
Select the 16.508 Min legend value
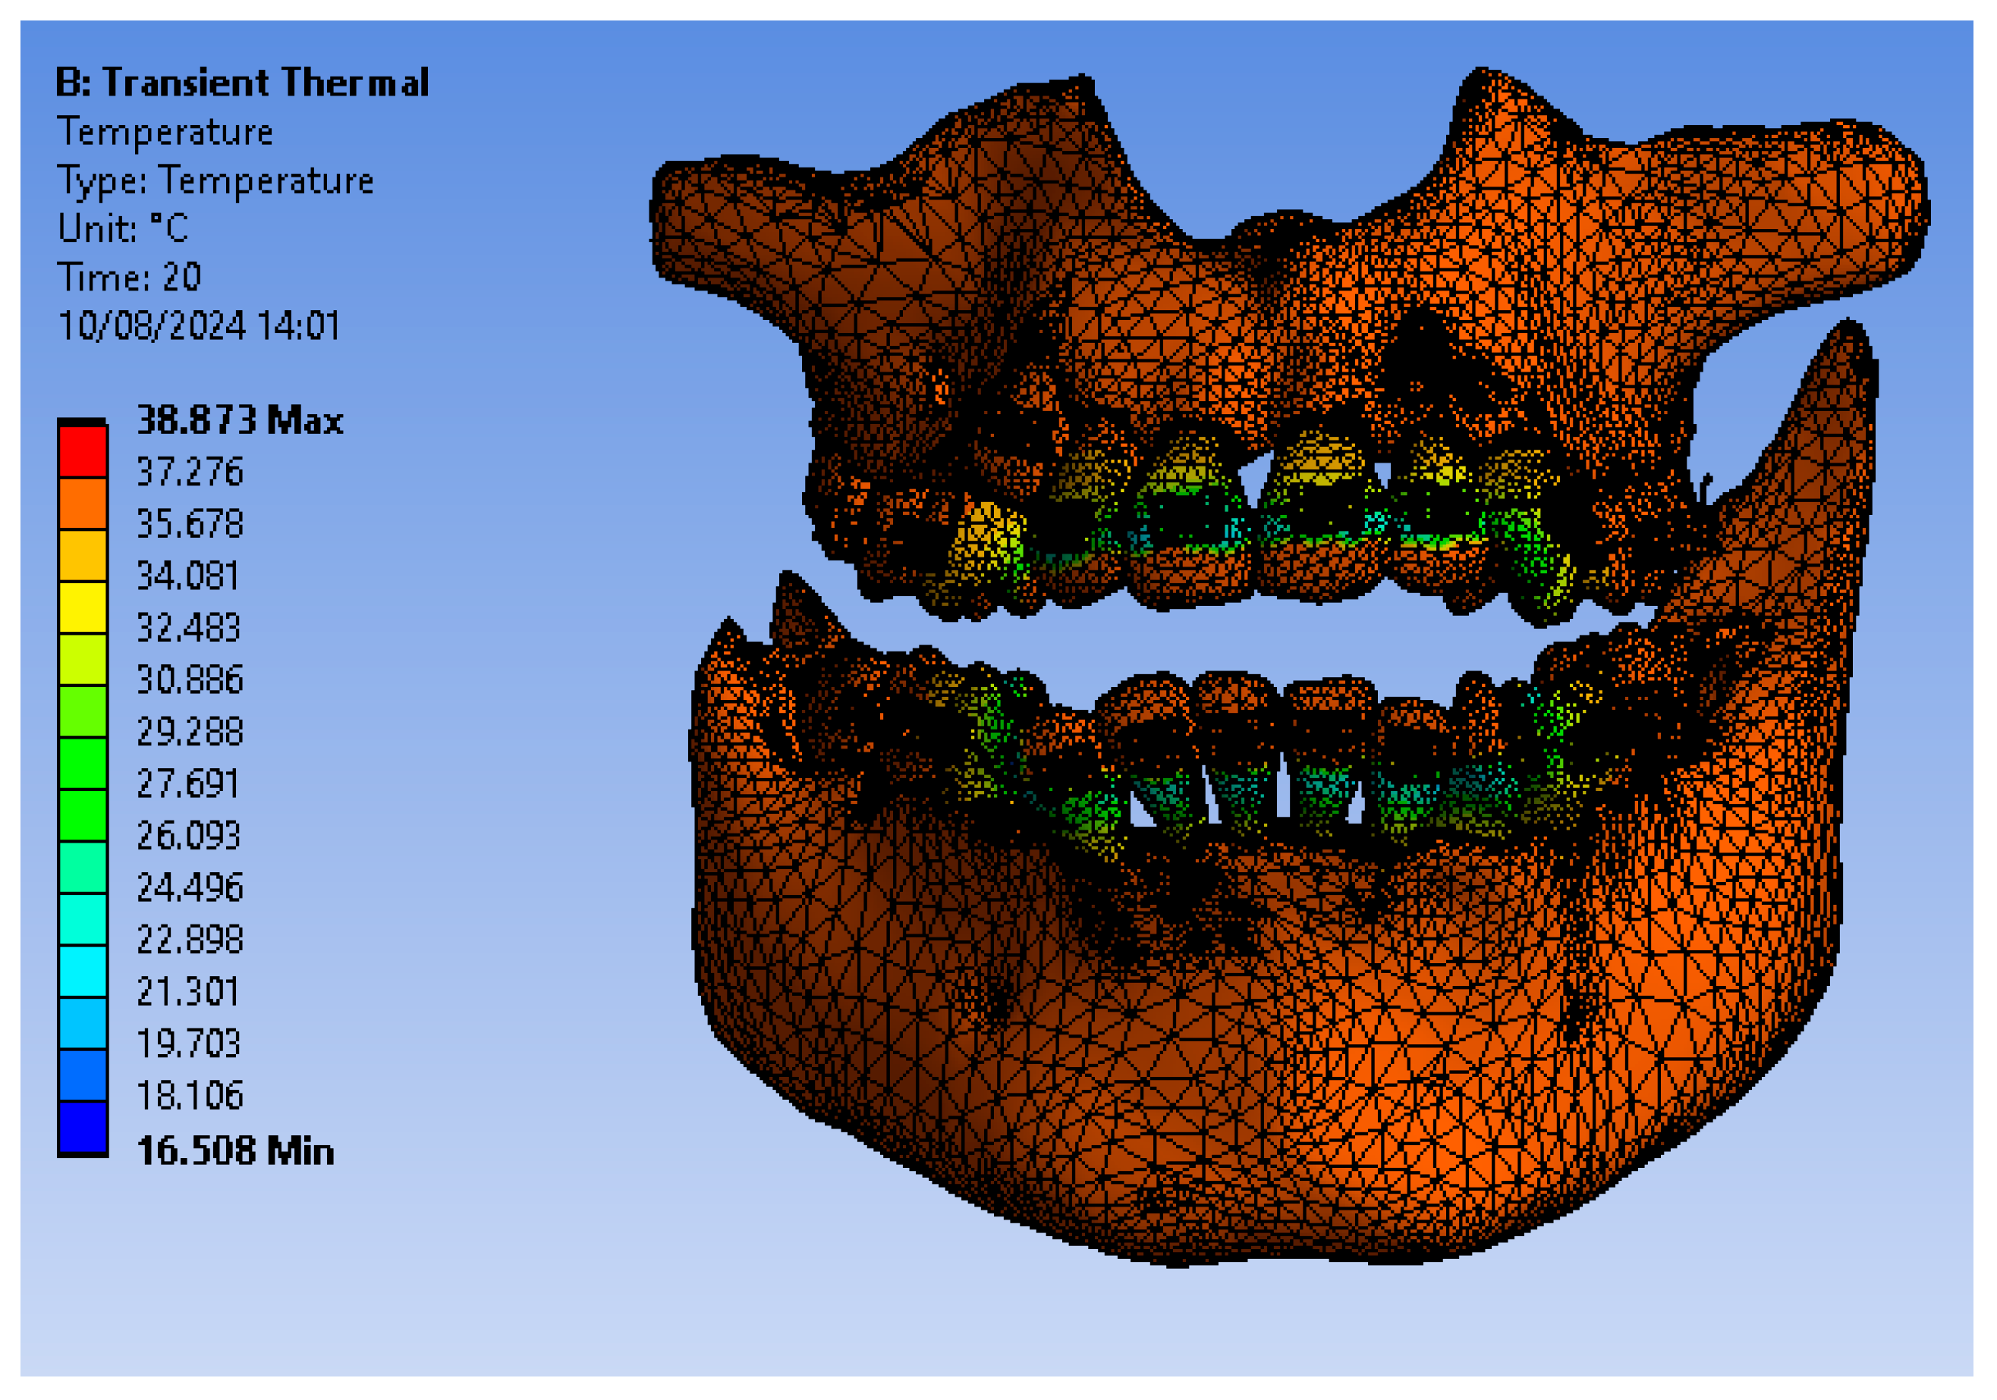click(235, 1151)
